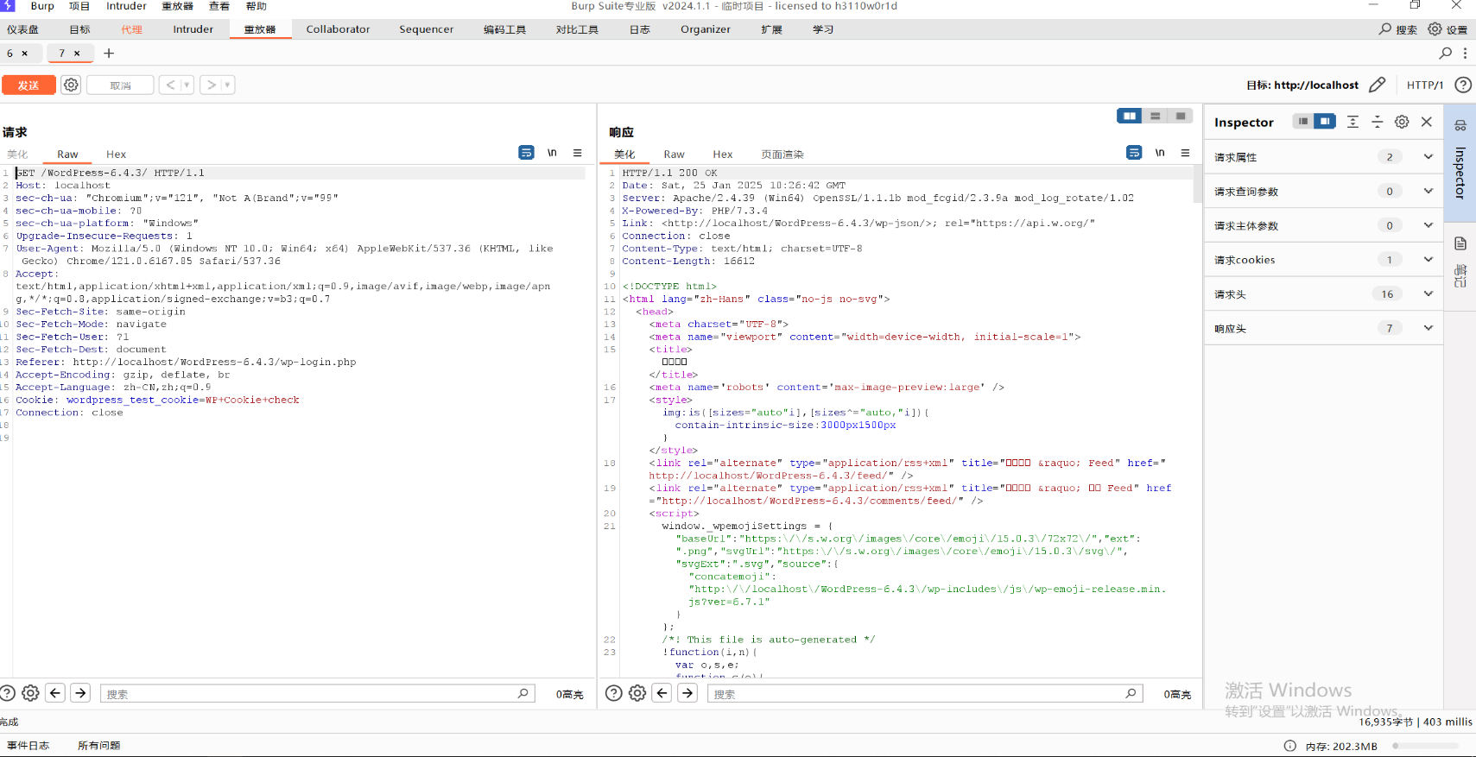Toggle non-printable characters \n in response panel

pyautogui.click(x=1160, y=153)
